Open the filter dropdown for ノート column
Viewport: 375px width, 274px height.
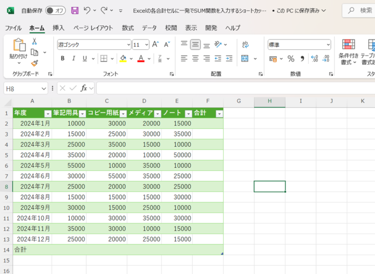188,114
